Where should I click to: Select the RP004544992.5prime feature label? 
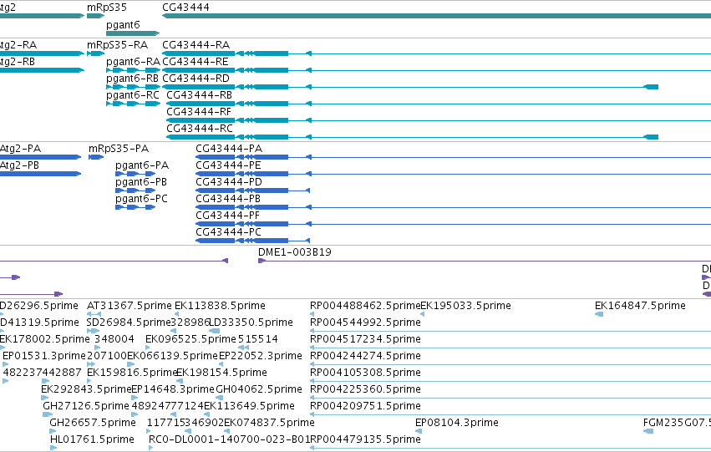pos(365,322)
